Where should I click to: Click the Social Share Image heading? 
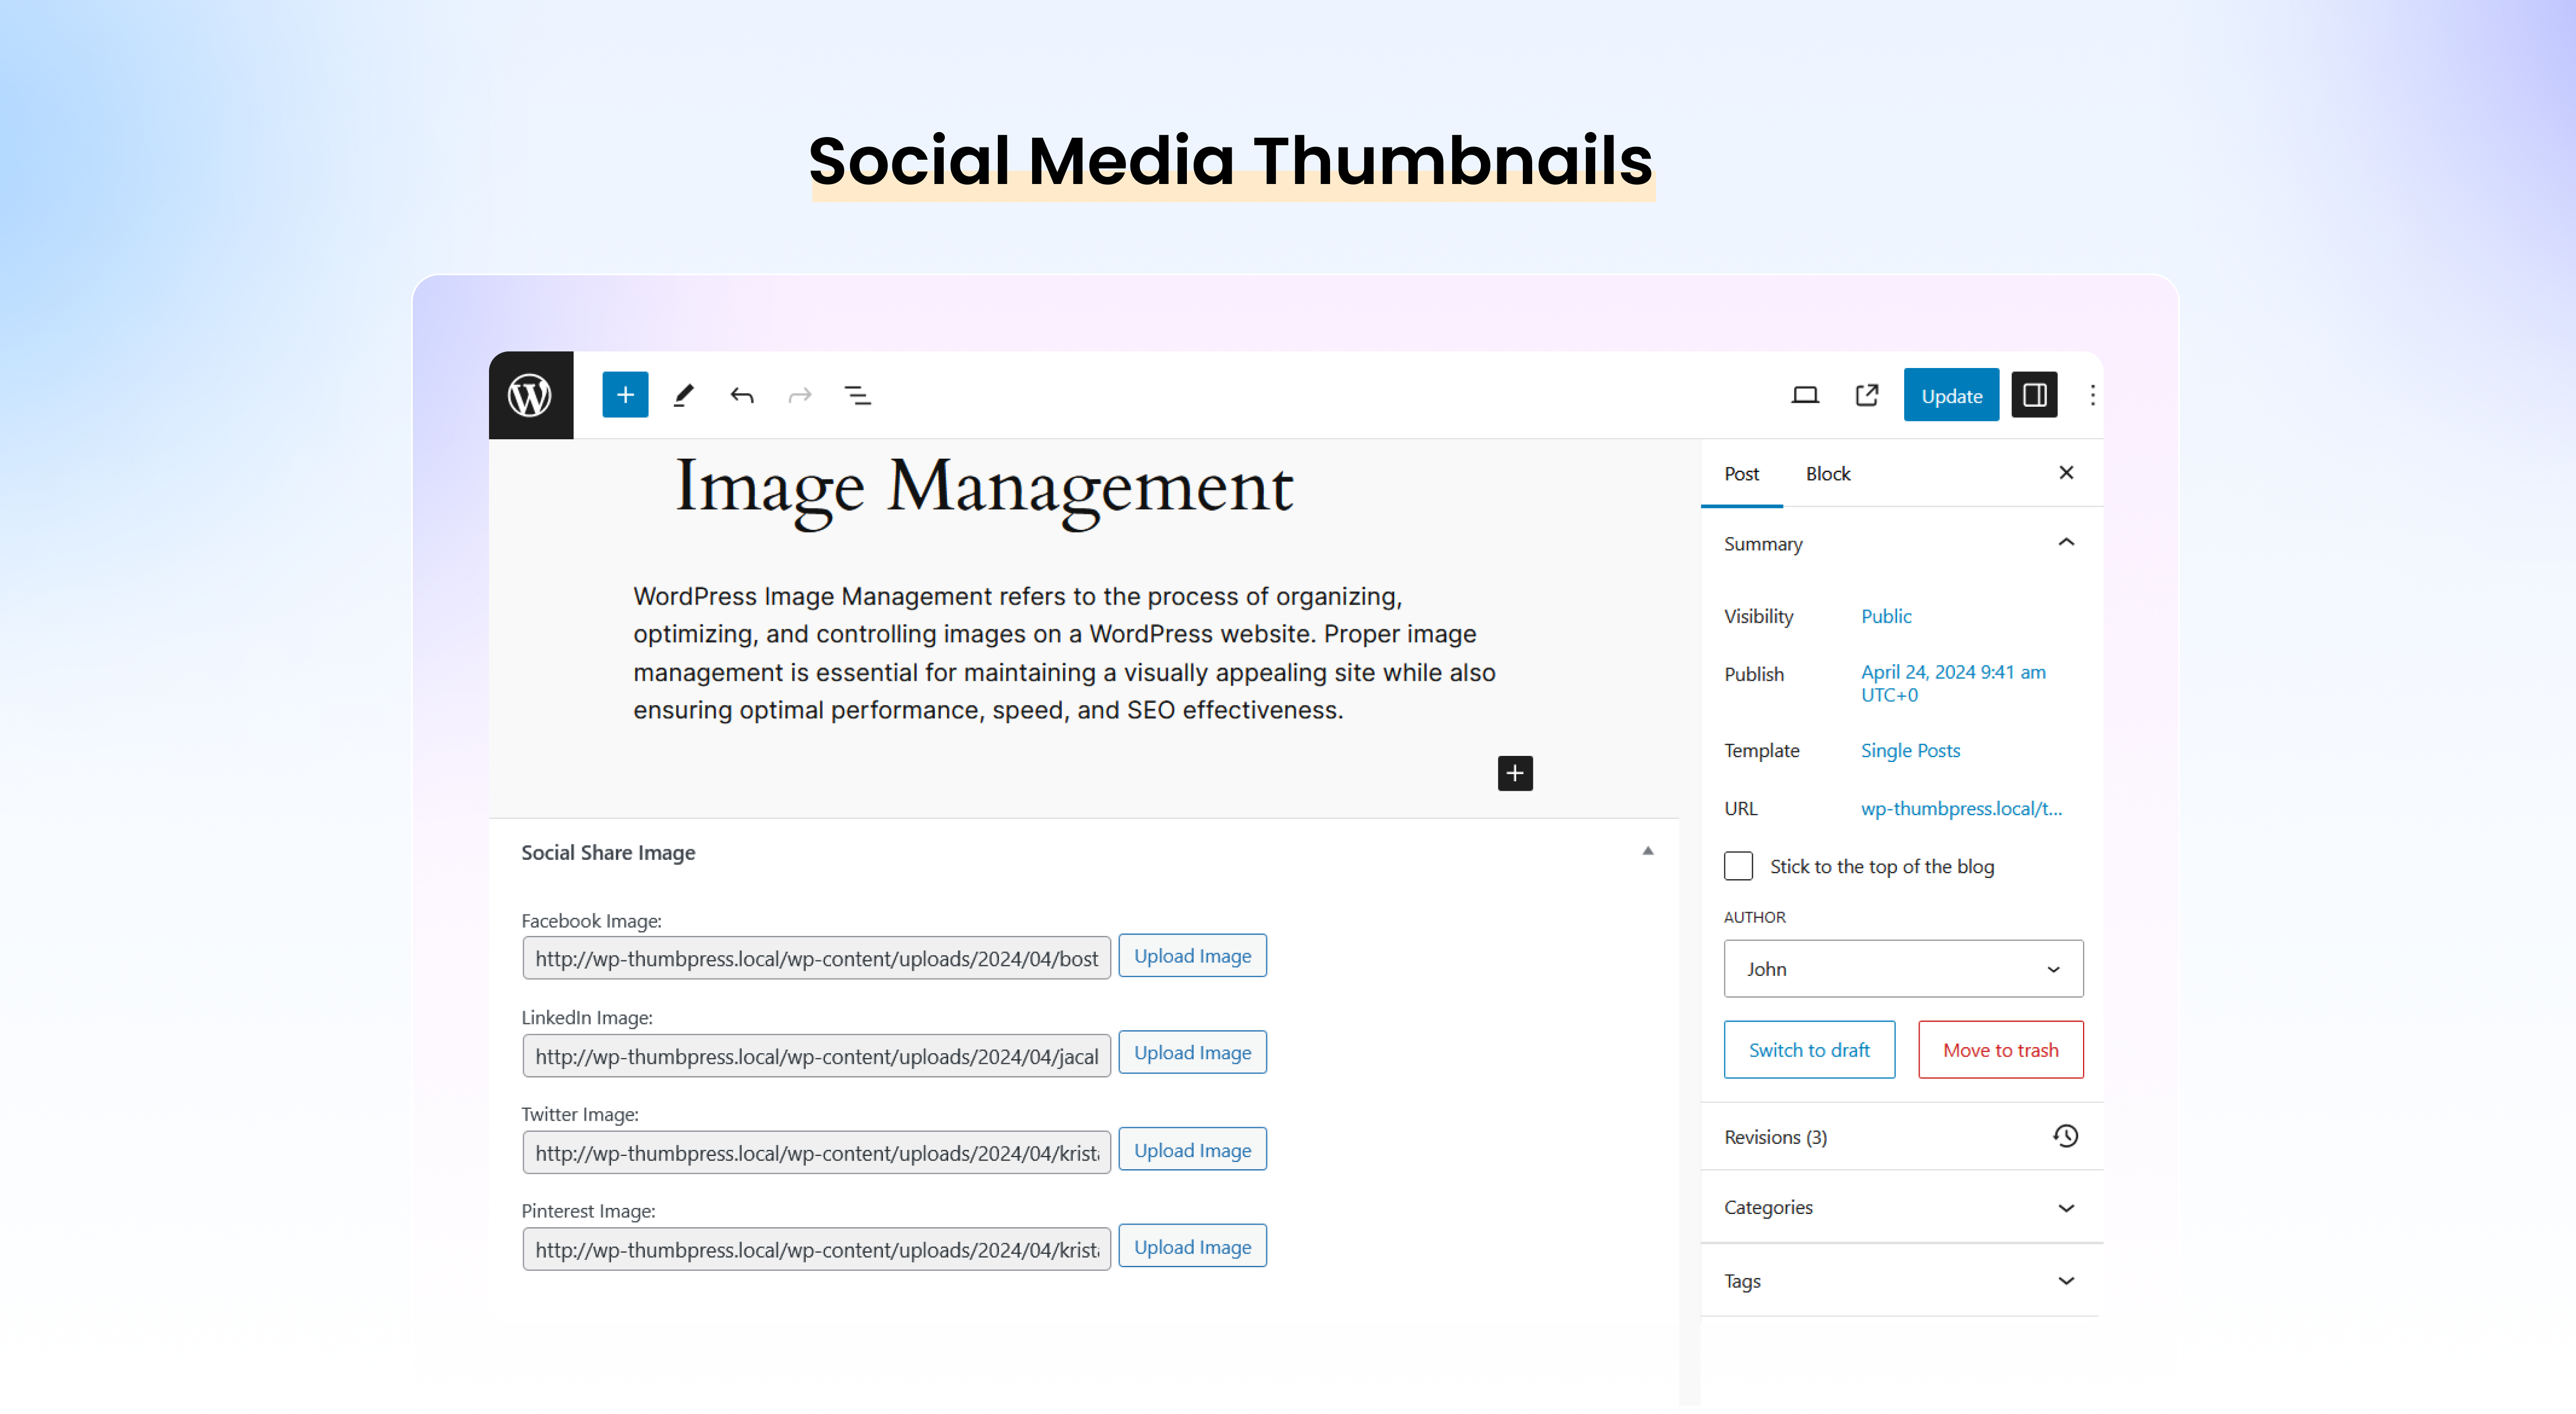point(608,852)
